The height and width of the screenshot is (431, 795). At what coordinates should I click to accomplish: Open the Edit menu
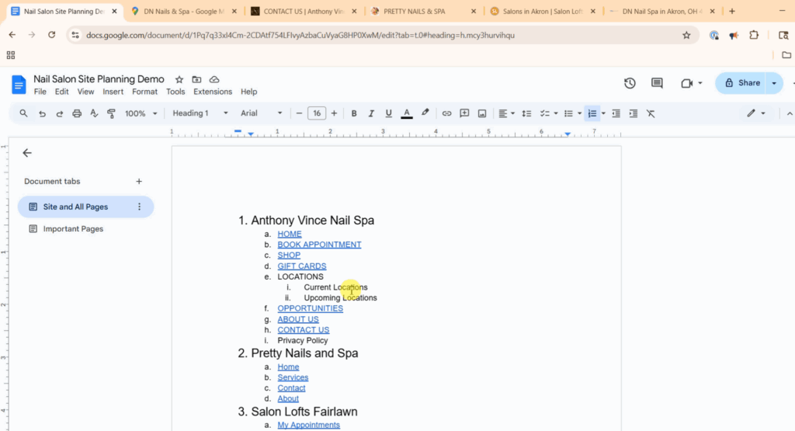coord(62,92)
